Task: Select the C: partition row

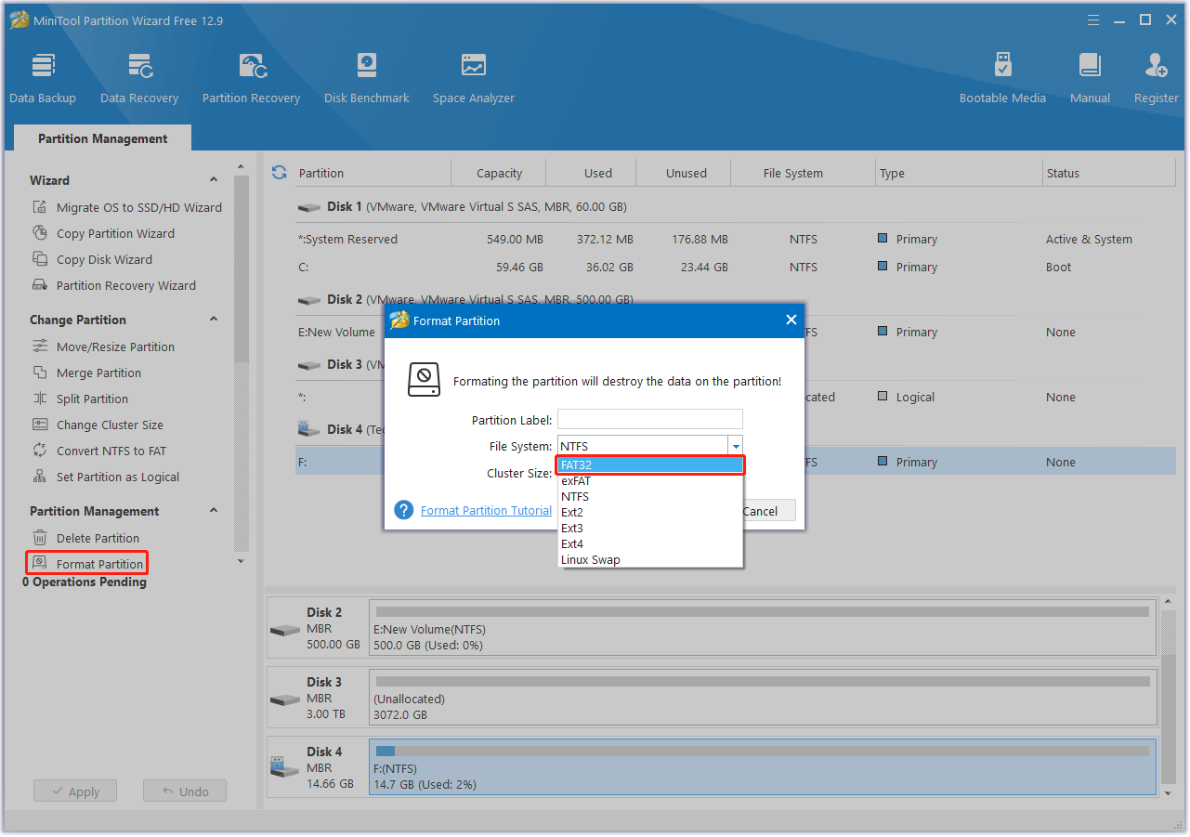Action: coord(735,267)
